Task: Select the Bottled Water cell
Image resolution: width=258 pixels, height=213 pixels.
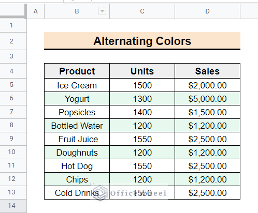Action: pos(77,126)
